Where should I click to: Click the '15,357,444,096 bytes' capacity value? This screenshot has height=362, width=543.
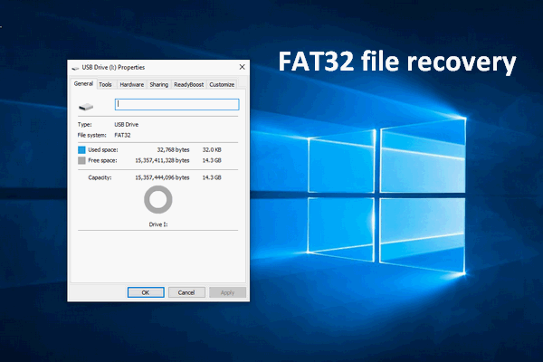[162, 177]
